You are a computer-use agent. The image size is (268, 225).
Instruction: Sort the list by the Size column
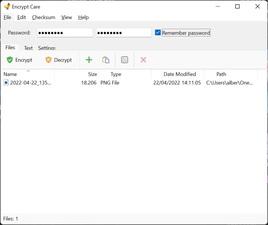click(76, 74)
